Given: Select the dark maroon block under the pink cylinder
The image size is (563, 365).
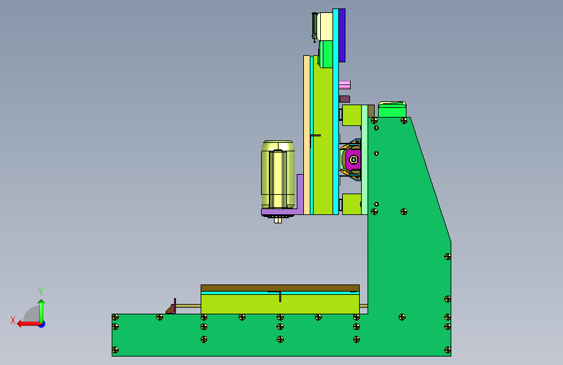Looking at the screenshot, I should coord(344,99).
